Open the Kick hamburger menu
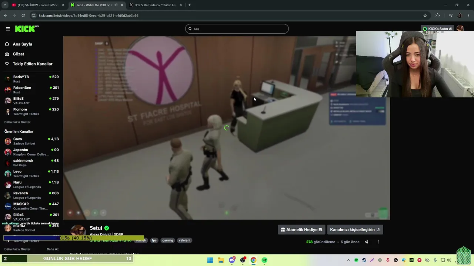 coord(8,29)
